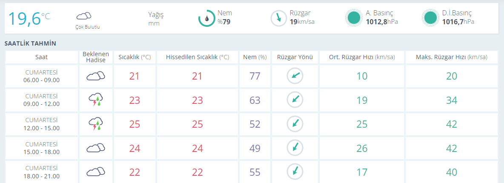Click max wind speed value 34
This screenshot has height=183, width=504.
(x=451, y=100)
